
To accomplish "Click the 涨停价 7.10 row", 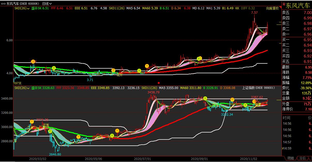I will 297,109.
